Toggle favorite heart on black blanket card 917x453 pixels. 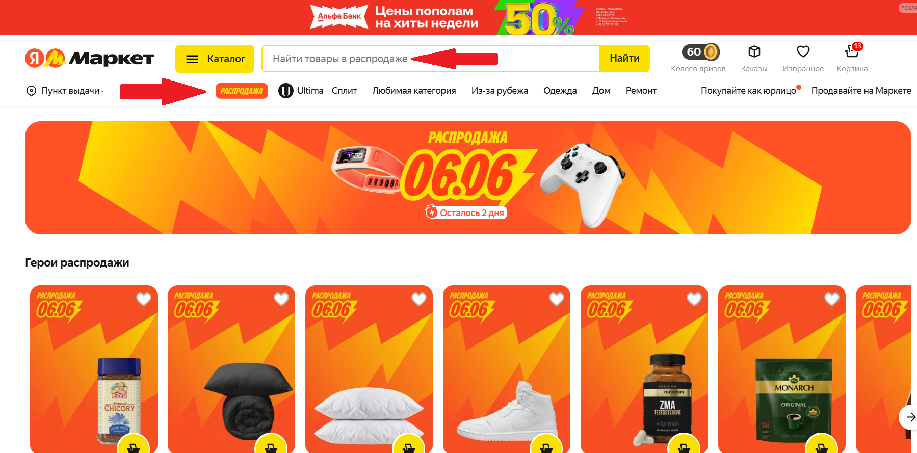pyautogui.click(x=281, y=299)
